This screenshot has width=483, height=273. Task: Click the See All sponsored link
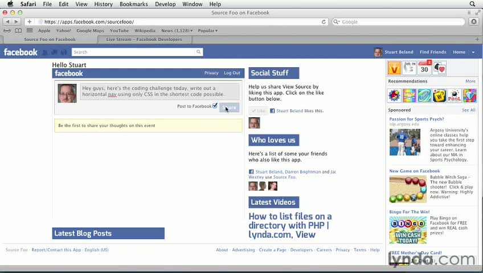[469, 110]
